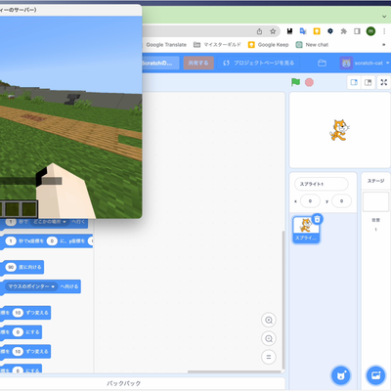Open the choose a sprite button
This screenshot has width=391, height=391.
point(341,375)
